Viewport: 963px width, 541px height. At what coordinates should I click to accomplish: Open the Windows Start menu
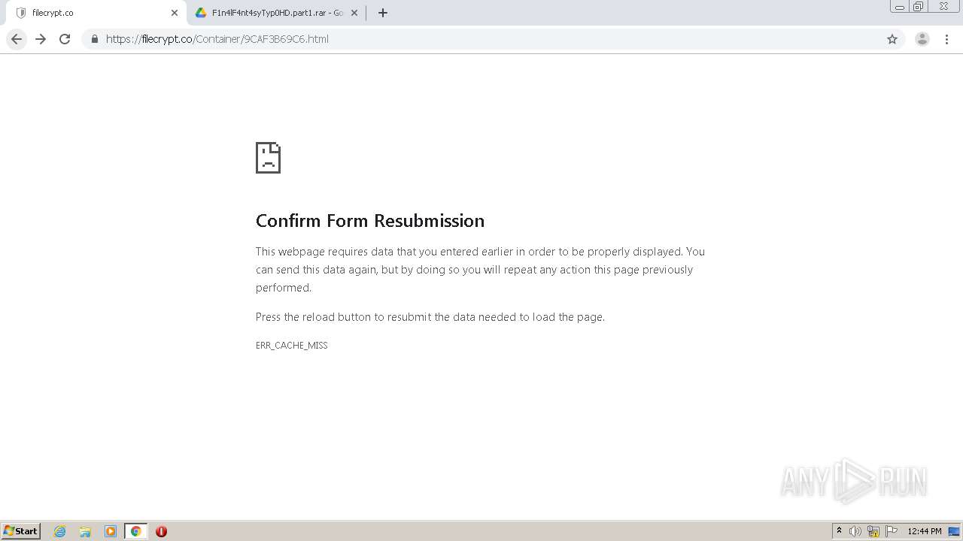coord(20,531)
